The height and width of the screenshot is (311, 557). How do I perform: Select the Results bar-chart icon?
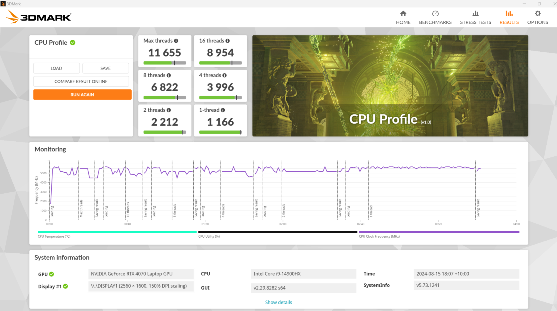coord(509,13)
